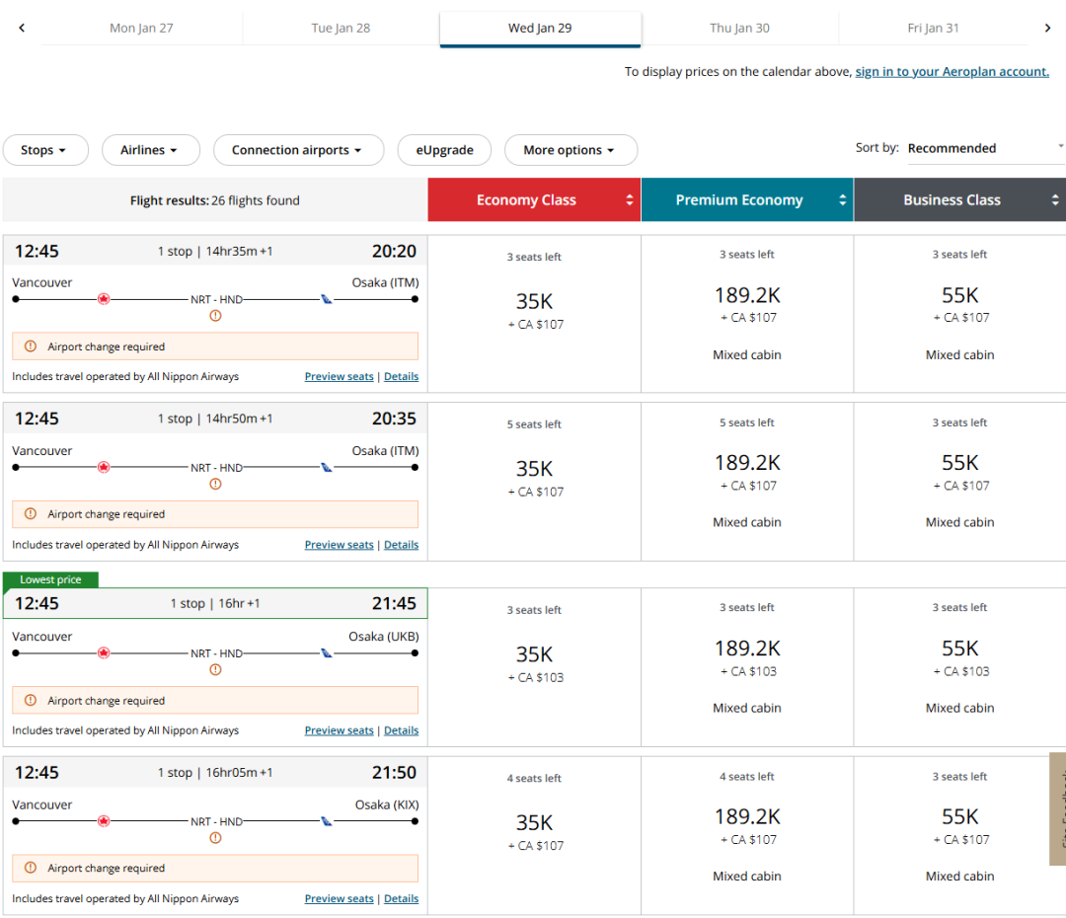
Task: Click the previous dates left arrow
Action: (x=22, y=28)
